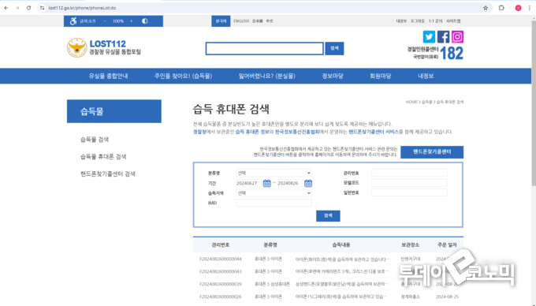Open 정보마당 menu

pyautogui.click(x=333, y=76)
